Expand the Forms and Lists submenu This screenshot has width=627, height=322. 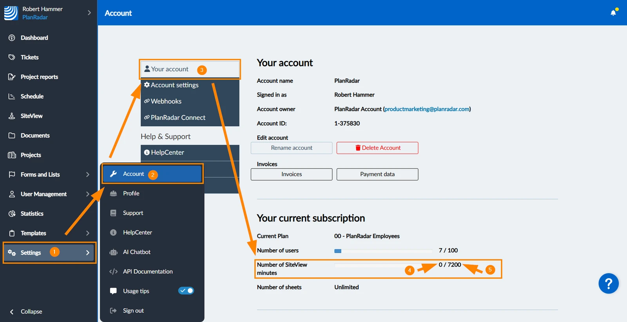(87, 175)
